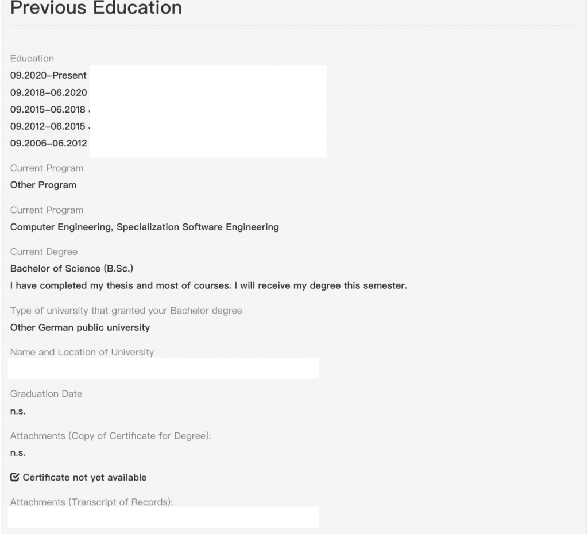Screen dimensions: 588x534
Task: Click the Bachelor of Science (B.Sc.) text
Action: [72, 269]
